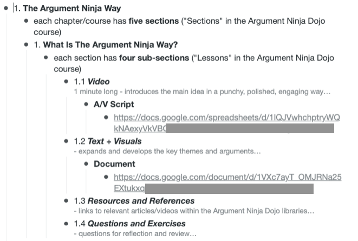The height and width of the screenshot is (241, 358).
Task: Click the 'expands and develops' note text
Action: click(x=167, y=151)
